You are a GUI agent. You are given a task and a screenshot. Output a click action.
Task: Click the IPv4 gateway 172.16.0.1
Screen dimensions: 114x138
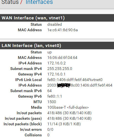56,74
